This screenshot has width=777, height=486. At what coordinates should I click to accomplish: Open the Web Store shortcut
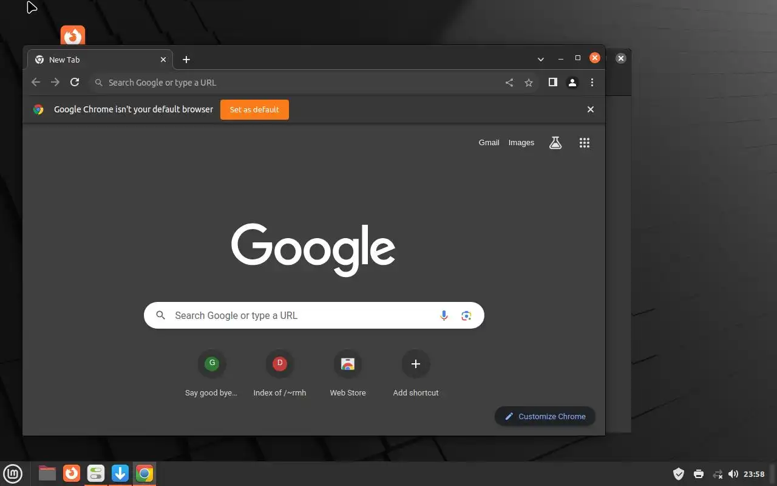tap(348, 374)
